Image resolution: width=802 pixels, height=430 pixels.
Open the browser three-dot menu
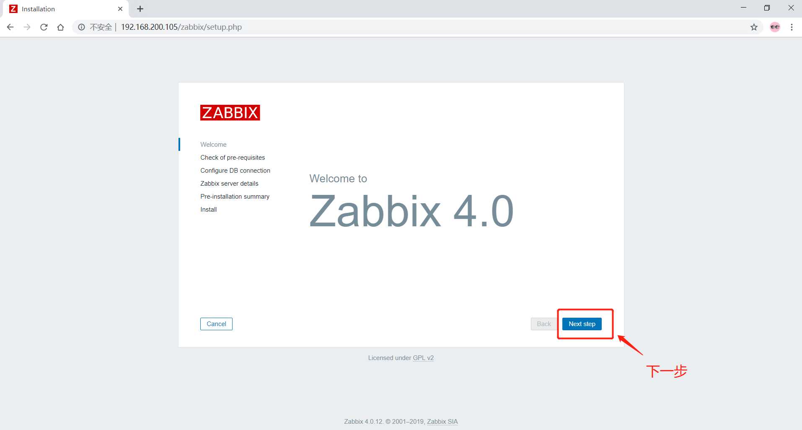792,27
